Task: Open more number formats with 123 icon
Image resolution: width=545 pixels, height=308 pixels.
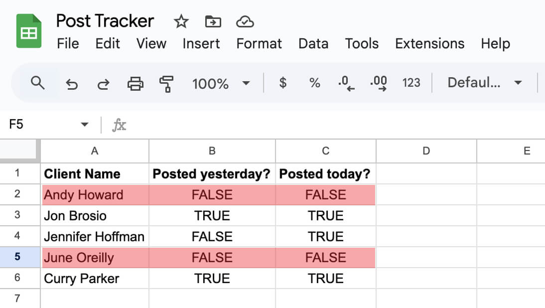Action: tap(411, 83)
